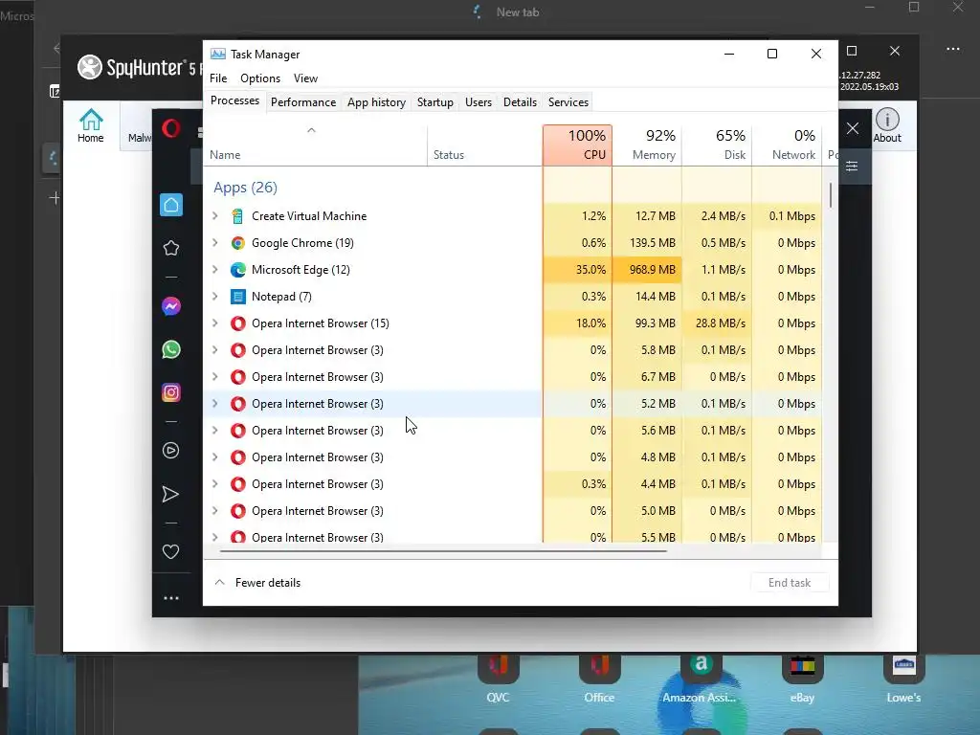
Task: Switch to Startup tab
Action: pos(435,101)
